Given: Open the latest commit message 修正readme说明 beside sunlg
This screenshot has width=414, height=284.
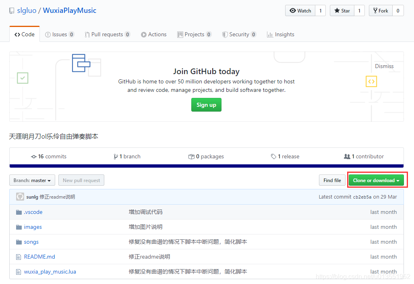Looking at the screenshot, I should coord(57,197).
